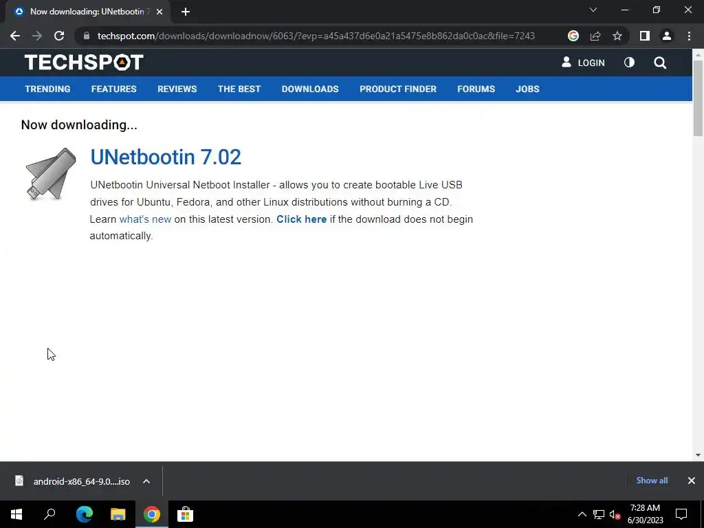Click the address bar URL
704x528 pixels.
tap(316, 36)
